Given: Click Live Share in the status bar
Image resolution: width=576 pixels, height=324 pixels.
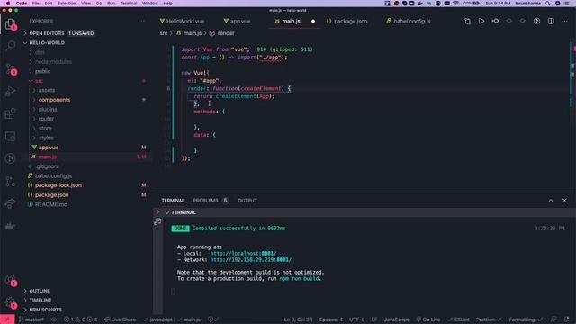Looking at the screenshot, I should (x=120, y=319).
